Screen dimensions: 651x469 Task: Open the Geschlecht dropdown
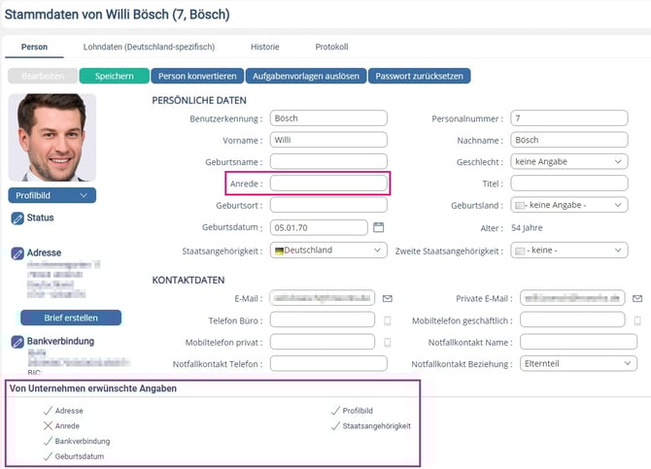tap(569, 161)
